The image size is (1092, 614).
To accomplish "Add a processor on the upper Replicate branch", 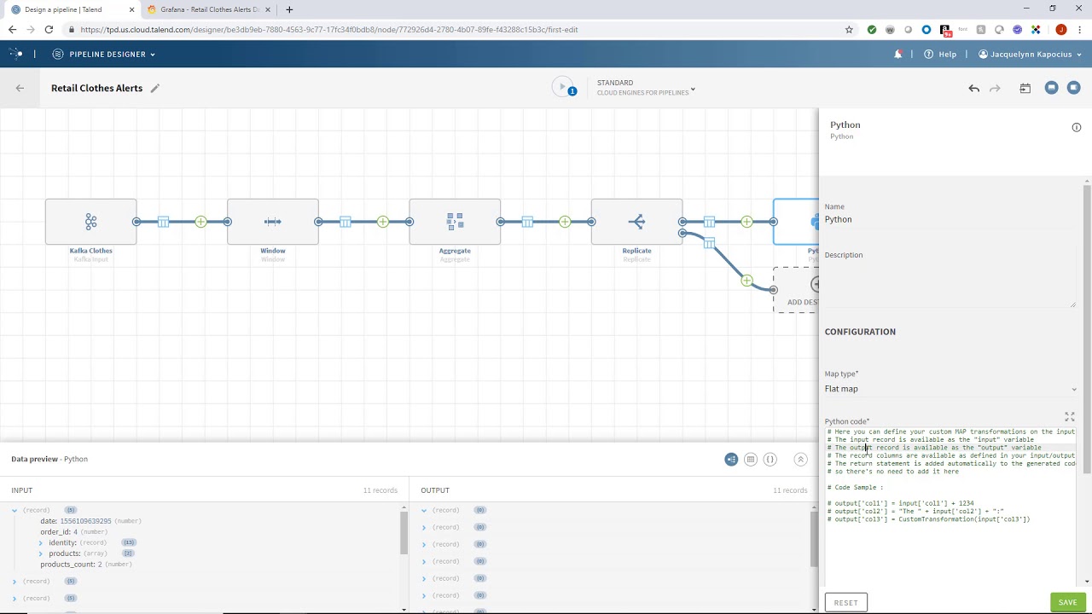I will (746, 222).
